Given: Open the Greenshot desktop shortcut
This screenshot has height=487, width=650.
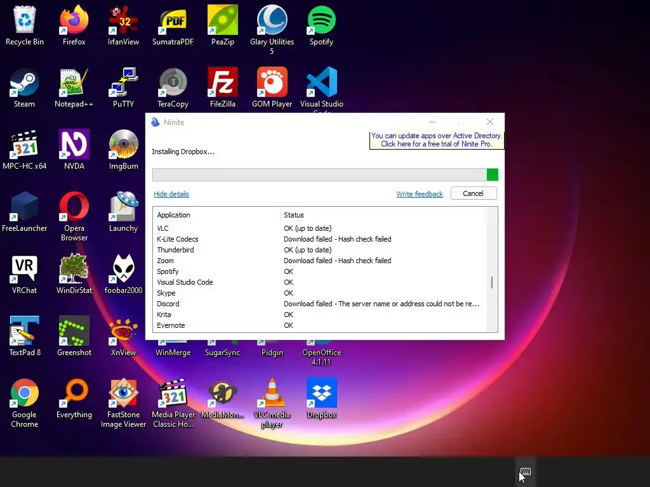Looking at the screenshot, I should coord(74,330).
